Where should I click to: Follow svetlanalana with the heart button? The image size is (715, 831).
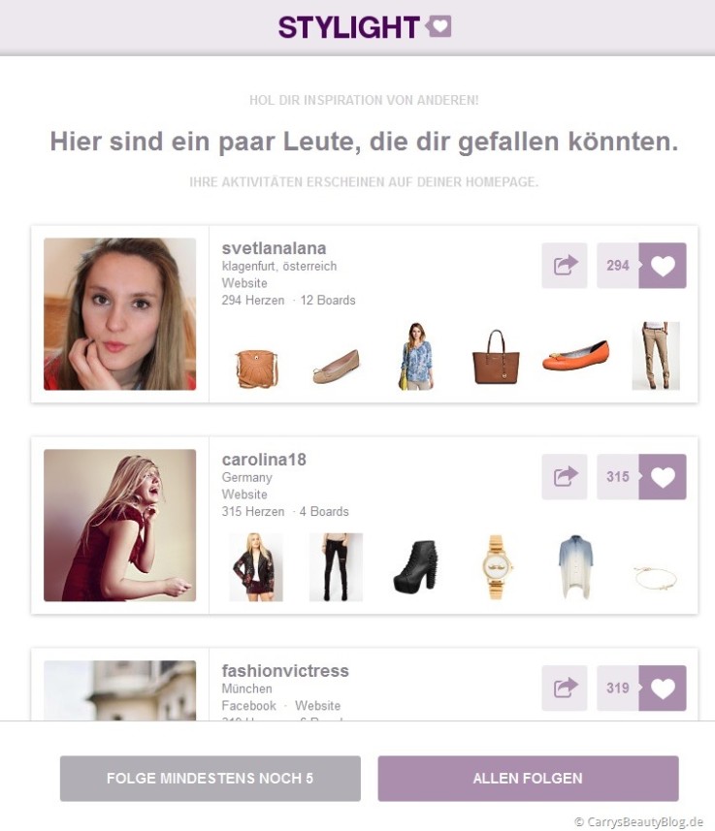663,266
